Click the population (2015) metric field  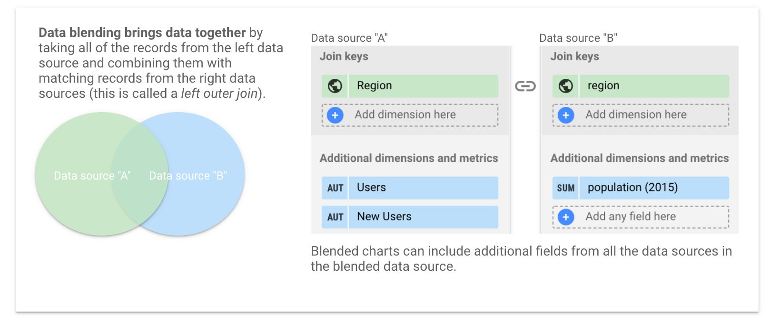click(x=653, y=188)
